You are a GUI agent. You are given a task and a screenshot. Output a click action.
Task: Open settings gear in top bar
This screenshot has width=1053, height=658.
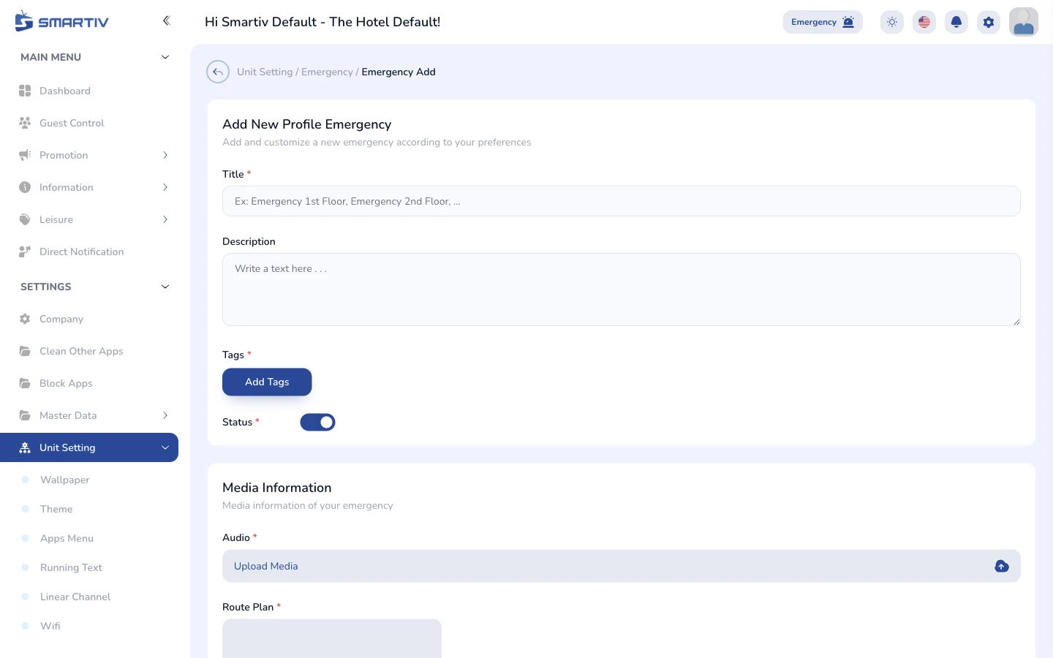[x=989, y=22]
